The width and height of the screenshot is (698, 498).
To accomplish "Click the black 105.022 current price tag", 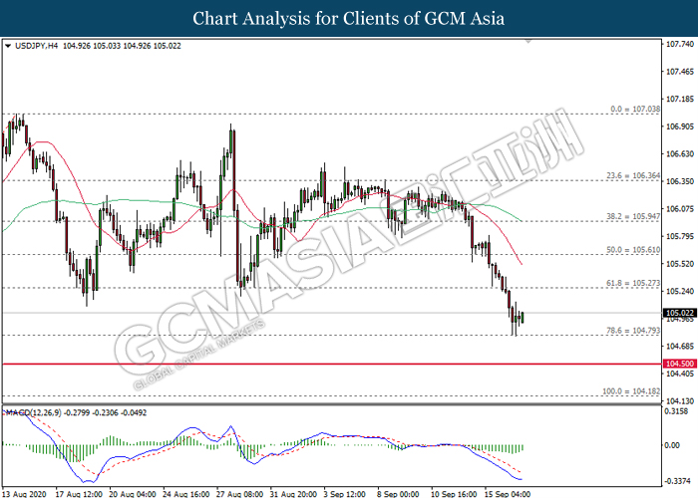I will 680,313.
